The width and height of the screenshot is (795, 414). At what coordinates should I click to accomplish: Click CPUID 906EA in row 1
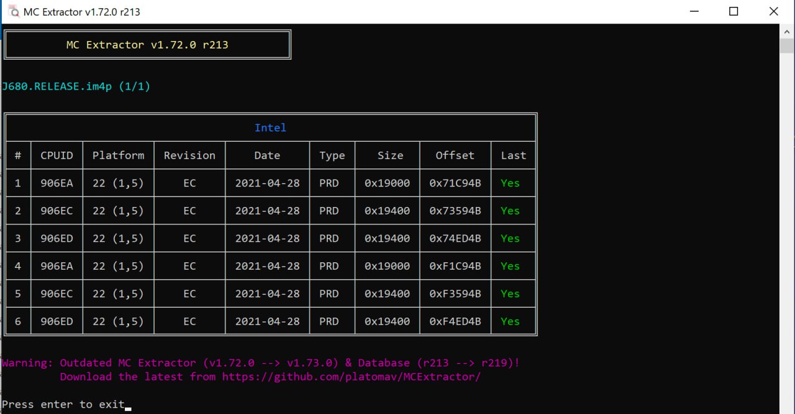[57, 183]
